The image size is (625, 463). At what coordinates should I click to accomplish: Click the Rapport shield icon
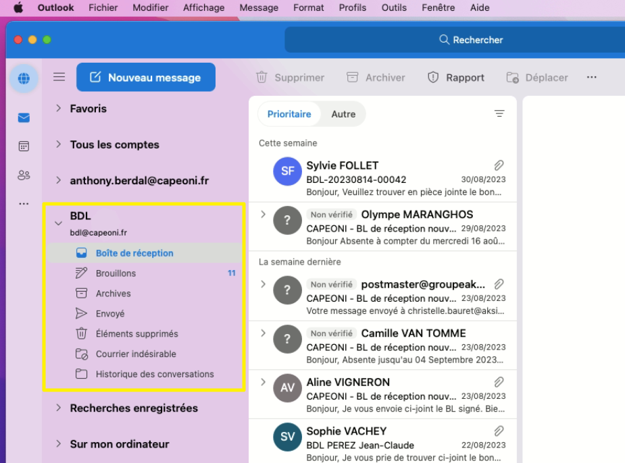433,77
